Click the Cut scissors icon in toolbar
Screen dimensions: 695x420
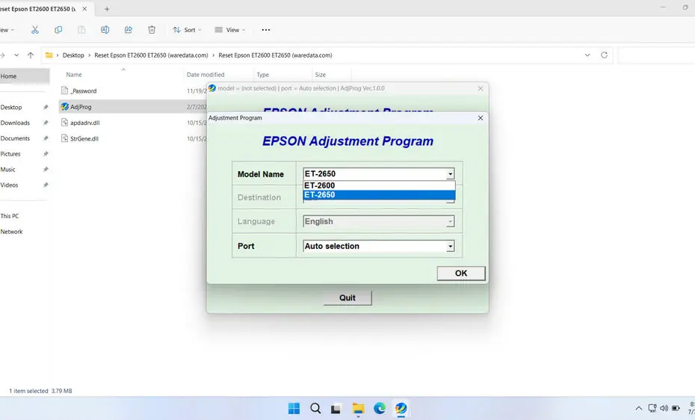tap(35, 30)
